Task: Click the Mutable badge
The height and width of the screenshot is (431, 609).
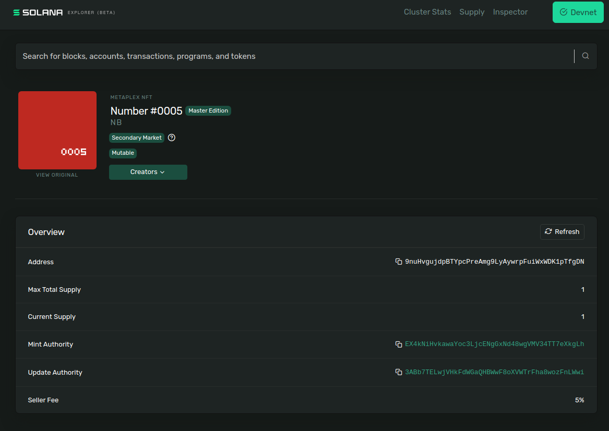Action: click(x=123, y=153)
